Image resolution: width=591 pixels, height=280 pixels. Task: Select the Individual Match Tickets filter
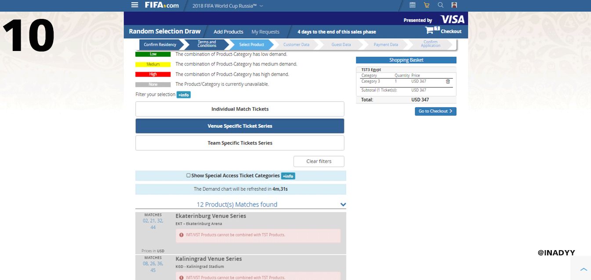point(239,109)
